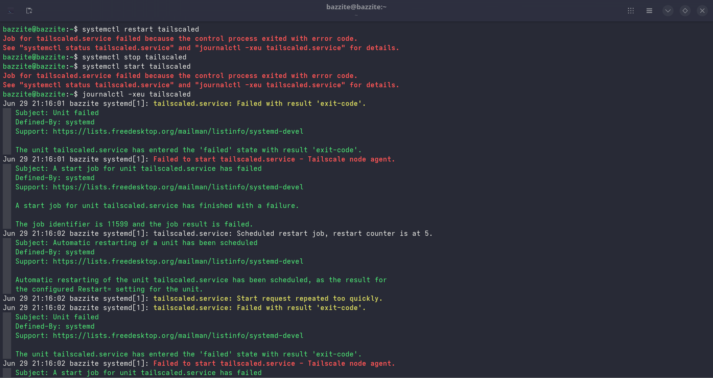Click the window title "bazzite@bazzite:~"
The image size is (713, 378).
tap(356, 7)
